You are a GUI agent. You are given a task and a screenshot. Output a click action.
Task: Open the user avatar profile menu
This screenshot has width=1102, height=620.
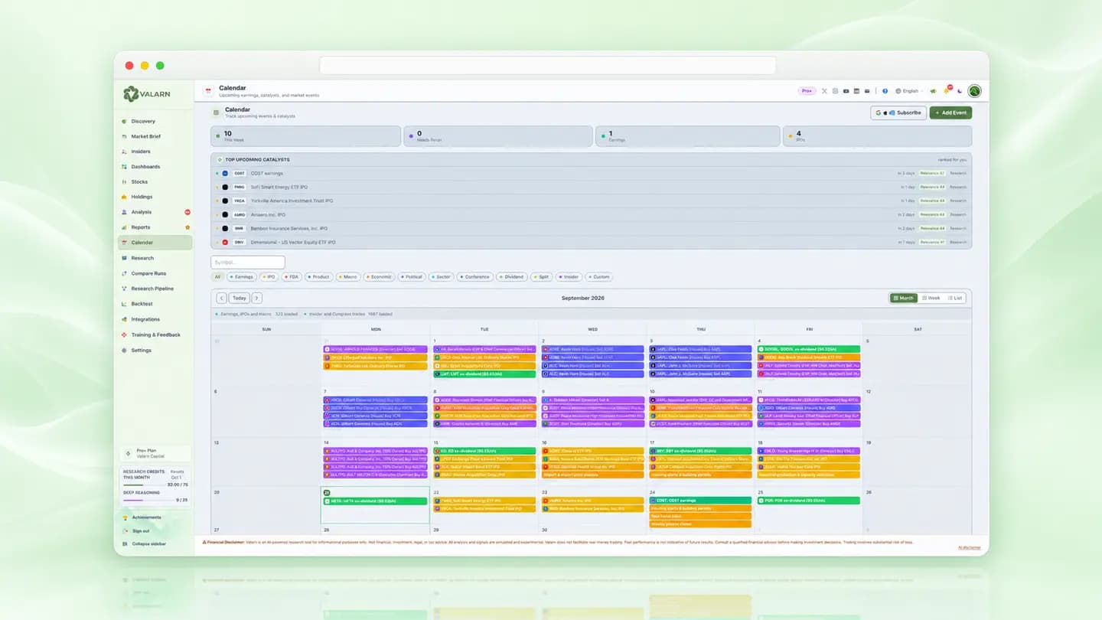pos(974,91)
